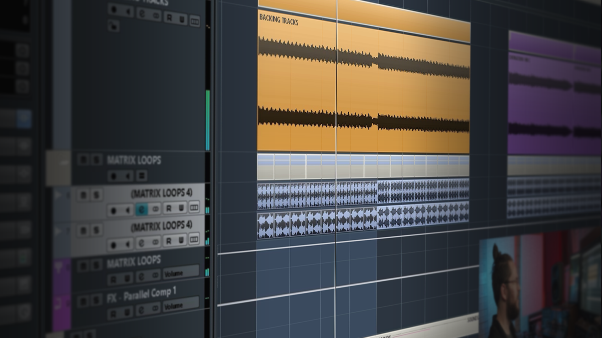The width and height of the screenshot is (602, 338).
Task: Click link icon on MATRIX LOOPS group track
Action: [x=155, y=275]
